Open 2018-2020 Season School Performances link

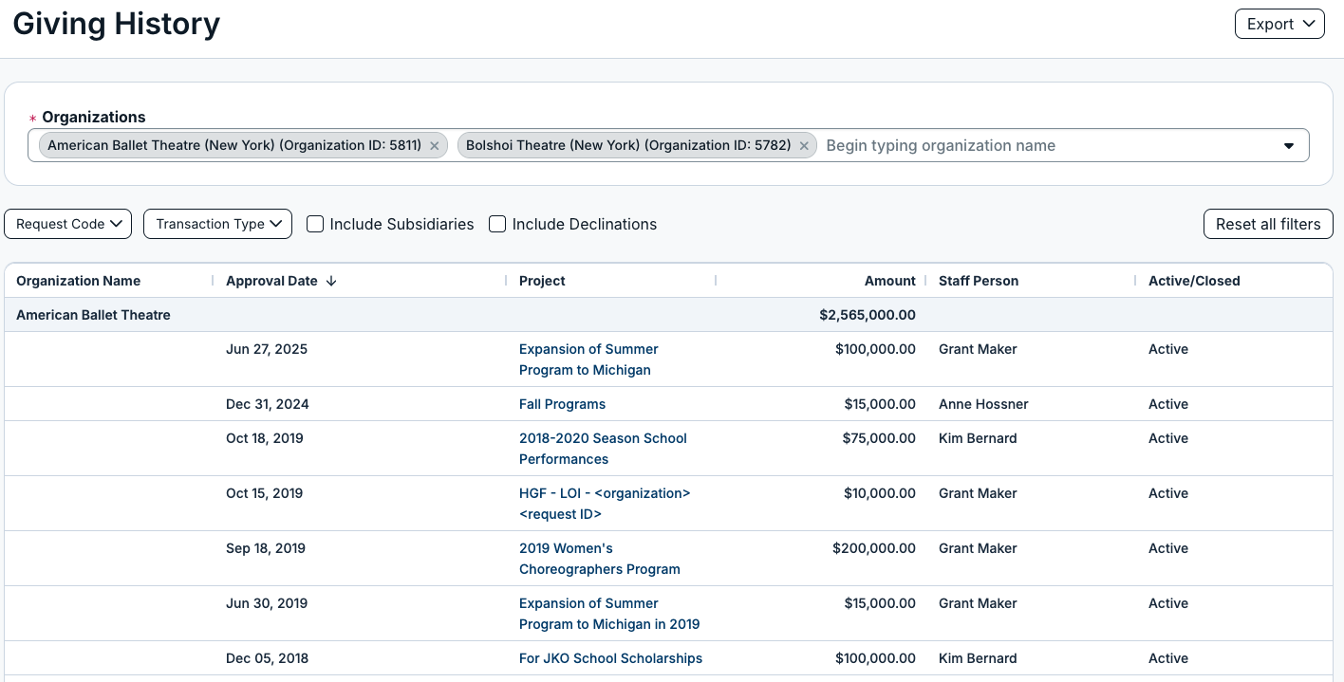pyautogui.click(x=603, y=449)
